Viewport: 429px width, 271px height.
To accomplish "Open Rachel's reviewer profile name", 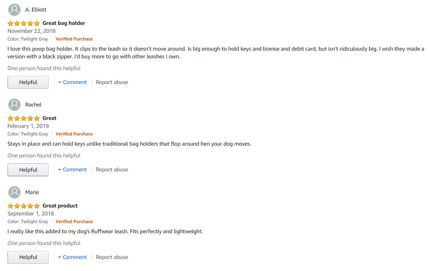I will [33, 105].
